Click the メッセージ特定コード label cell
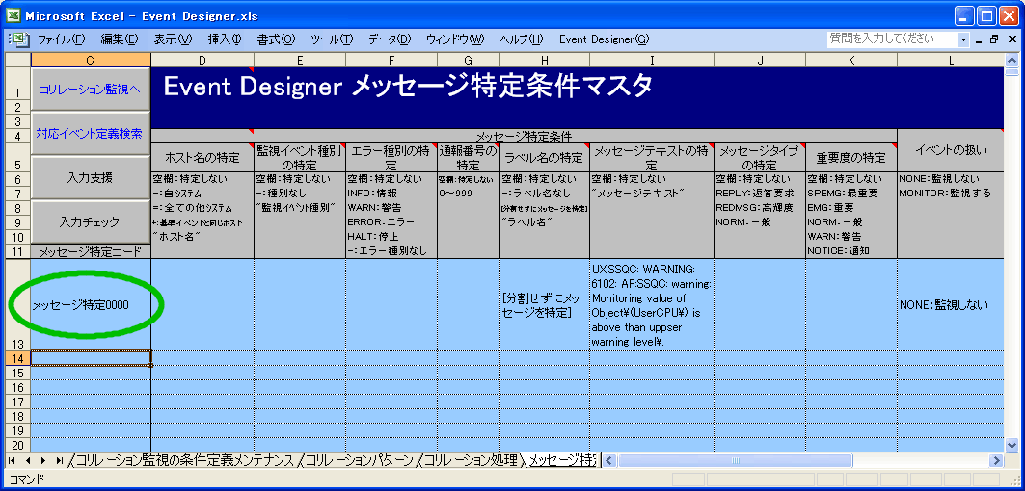 click(x=91, y=251)
